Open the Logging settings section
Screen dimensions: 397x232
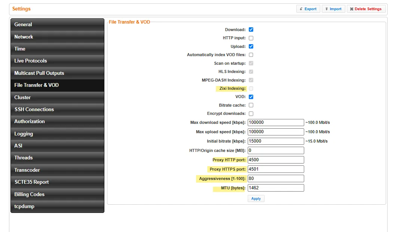pos(58,134)
